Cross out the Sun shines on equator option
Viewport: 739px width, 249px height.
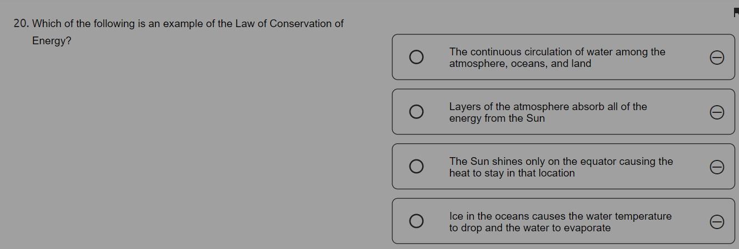(717, 167)
